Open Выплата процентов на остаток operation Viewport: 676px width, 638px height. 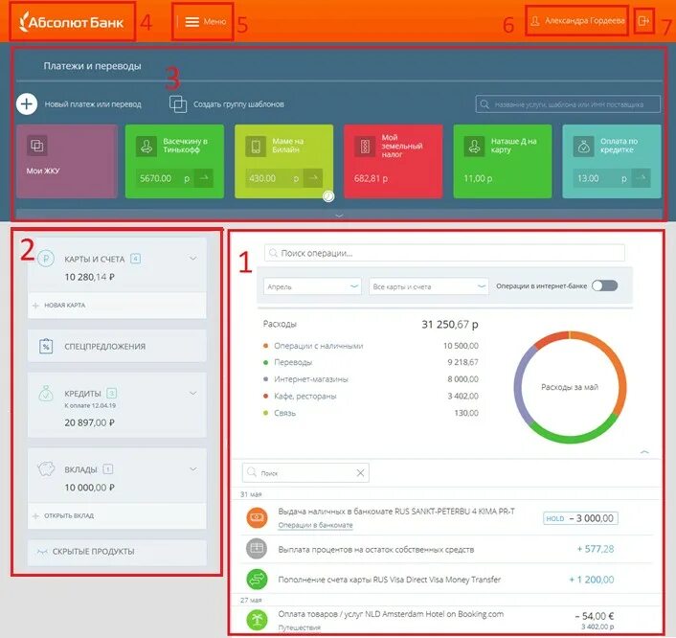(376, 550)
